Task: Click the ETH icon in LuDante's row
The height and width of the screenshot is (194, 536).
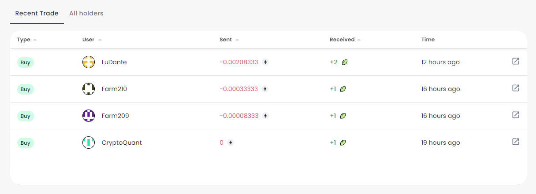Action: 265,62
